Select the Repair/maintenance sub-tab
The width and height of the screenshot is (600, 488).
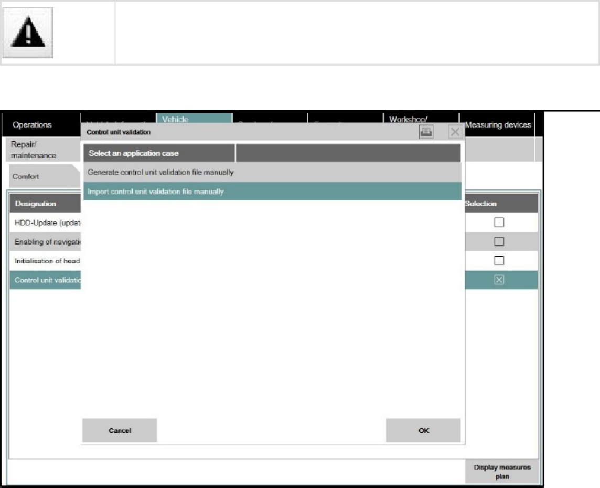pyautogui.click(x=44, y=150)
